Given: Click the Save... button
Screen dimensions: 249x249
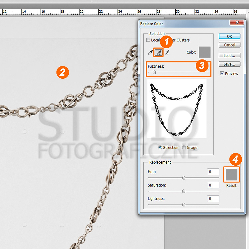Looking at the screenshot, I should tap(229, 64).
